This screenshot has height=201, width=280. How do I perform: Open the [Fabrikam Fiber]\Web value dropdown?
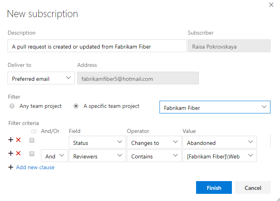(x=220, y=156)
